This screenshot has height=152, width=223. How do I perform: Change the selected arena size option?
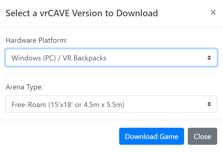[111, 104]
